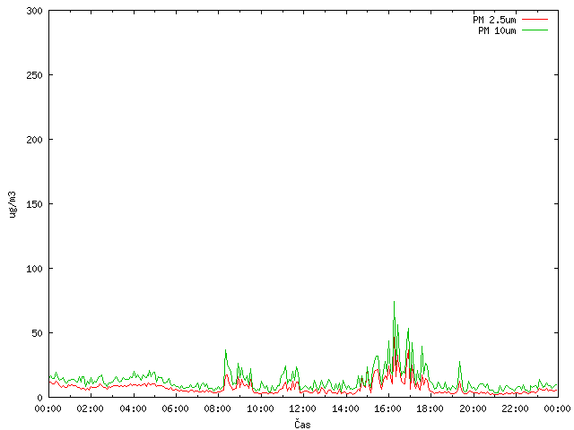The image size is (574, 430).
Task: Click the 200 y-axis value
Action: tap(34, 140)
